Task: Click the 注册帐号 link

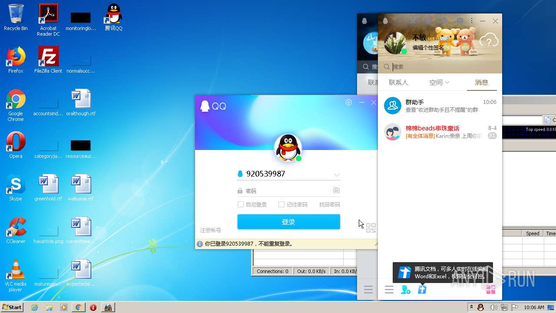Action: [x=211, y=230]
